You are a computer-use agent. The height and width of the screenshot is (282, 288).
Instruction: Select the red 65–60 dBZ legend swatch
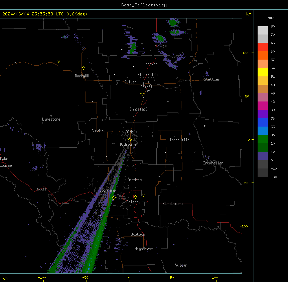[263, 47]
